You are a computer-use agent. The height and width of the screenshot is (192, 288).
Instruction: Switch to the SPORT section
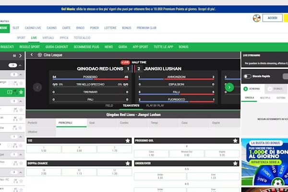[21, 38]
